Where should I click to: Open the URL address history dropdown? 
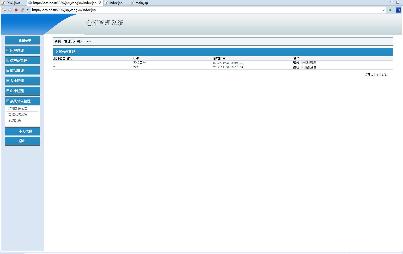383,10
